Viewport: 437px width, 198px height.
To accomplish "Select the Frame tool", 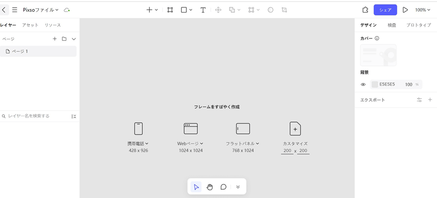I will [x=170, y=10].
